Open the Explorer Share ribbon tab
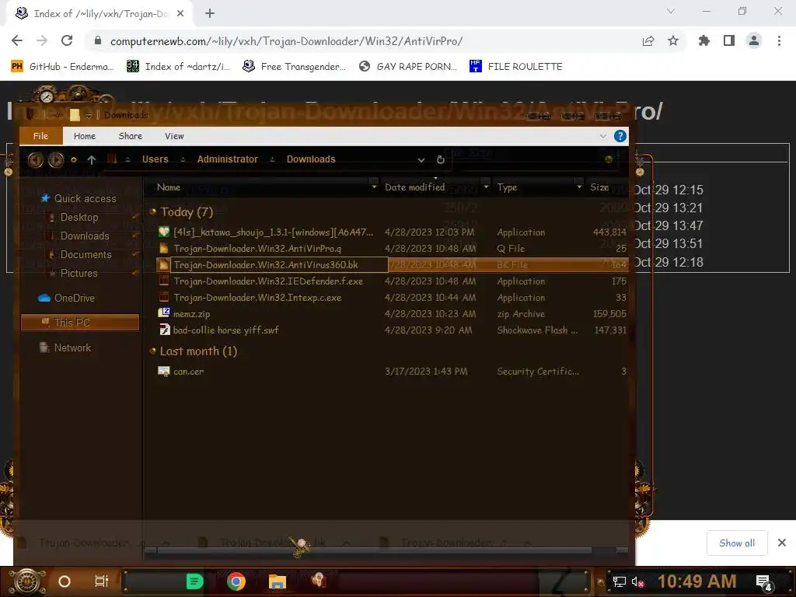The image size is (796, 597). click(x=131, y=136)
